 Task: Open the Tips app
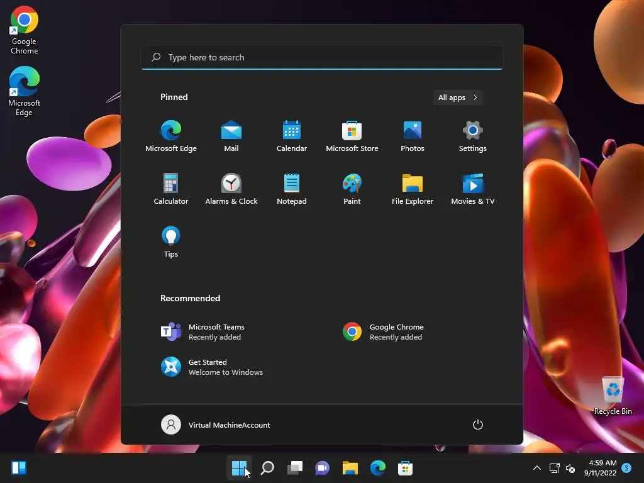coord(171,242)
